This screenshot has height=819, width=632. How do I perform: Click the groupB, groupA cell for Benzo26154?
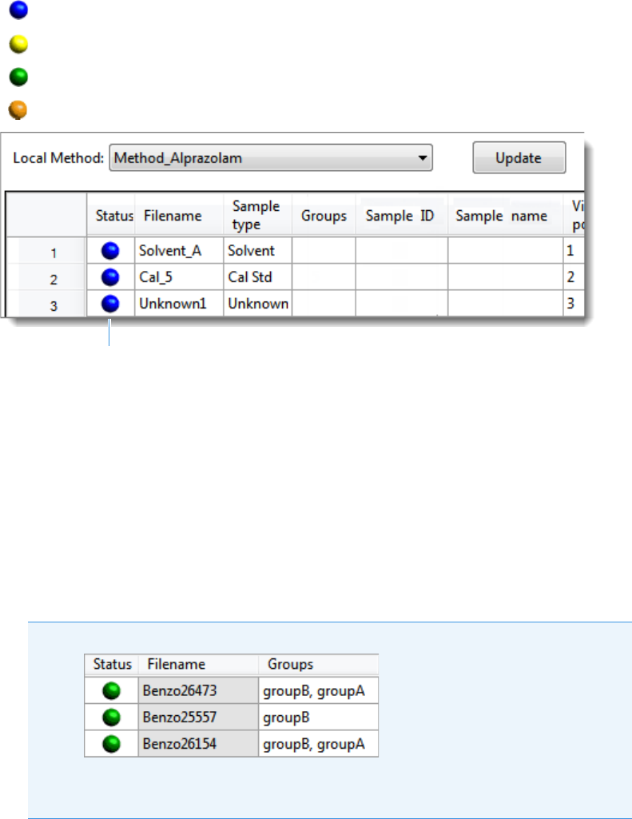(x=318, y=744)
